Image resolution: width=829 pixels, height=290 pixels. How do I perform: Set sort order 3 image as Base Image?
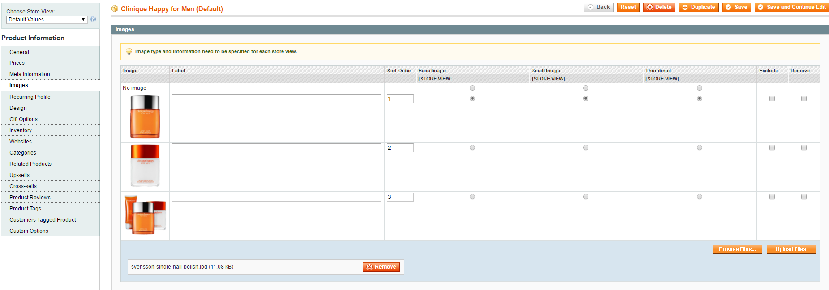[x=472, y=197]
